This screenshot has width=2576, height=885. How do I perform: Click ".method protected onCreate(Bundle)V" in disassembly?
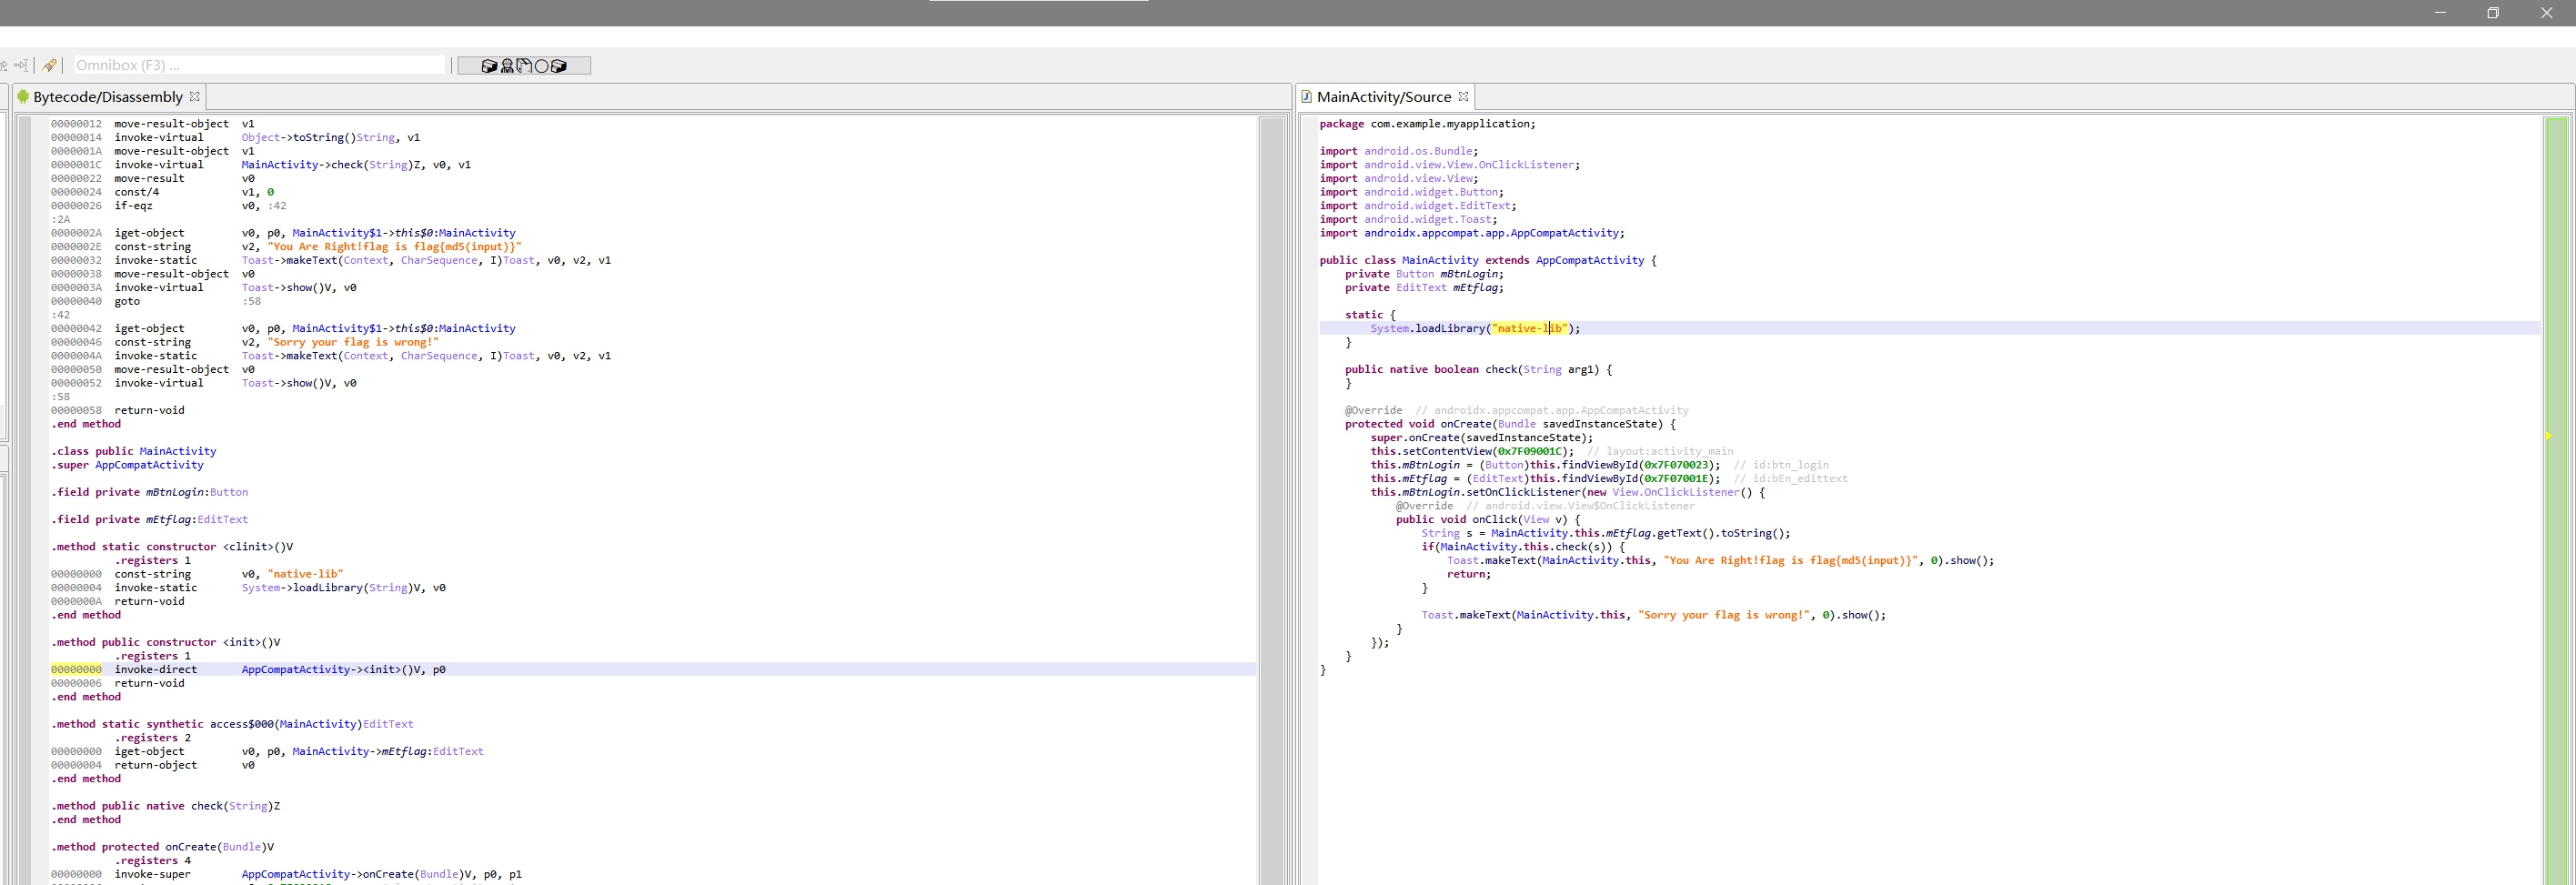click(163, 847)
